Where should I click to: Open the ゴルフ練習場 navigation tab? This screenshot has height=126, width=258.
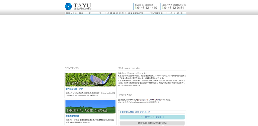156,13
